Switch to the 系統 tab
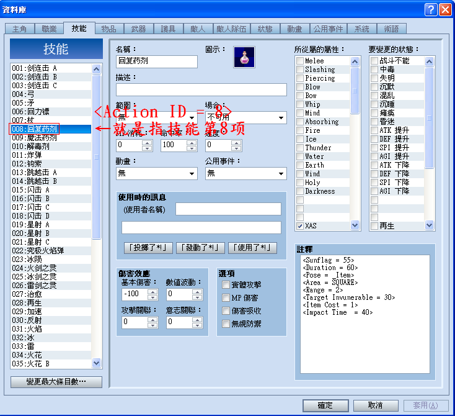Viewport: 455px width, 416px height. 361,29
